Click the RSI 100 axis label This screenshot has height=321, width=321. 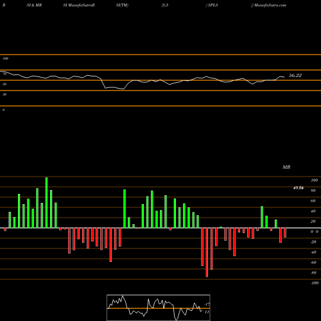[5, 58]
